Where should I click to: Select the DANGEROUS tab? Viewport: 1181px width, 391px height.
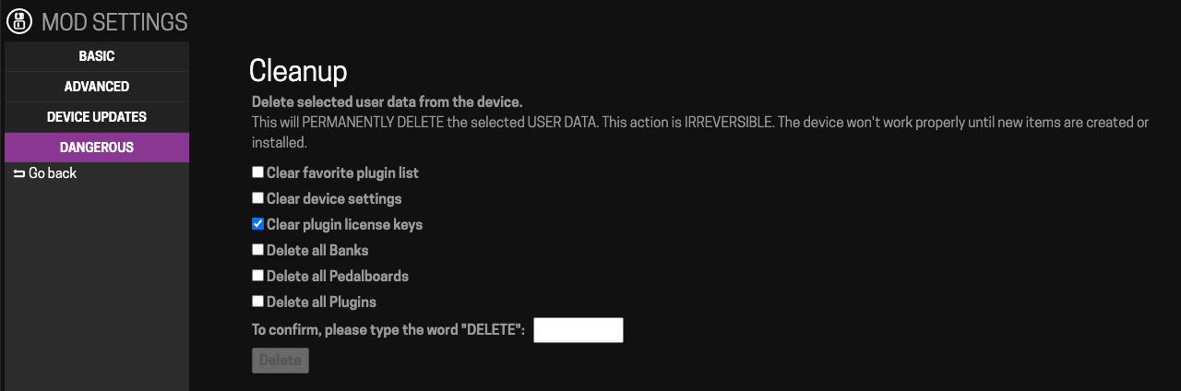pos(97,148)
